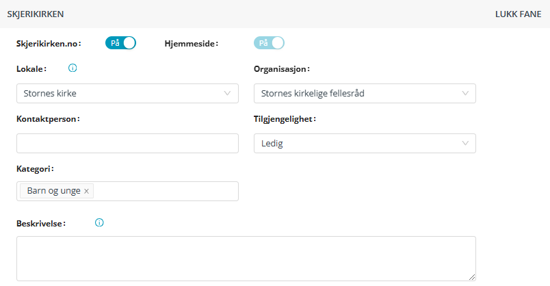Expand the Stornes kirkelige fellesråd dropdown
This screenshot has height=286, width=550.
tap(356, 93)
